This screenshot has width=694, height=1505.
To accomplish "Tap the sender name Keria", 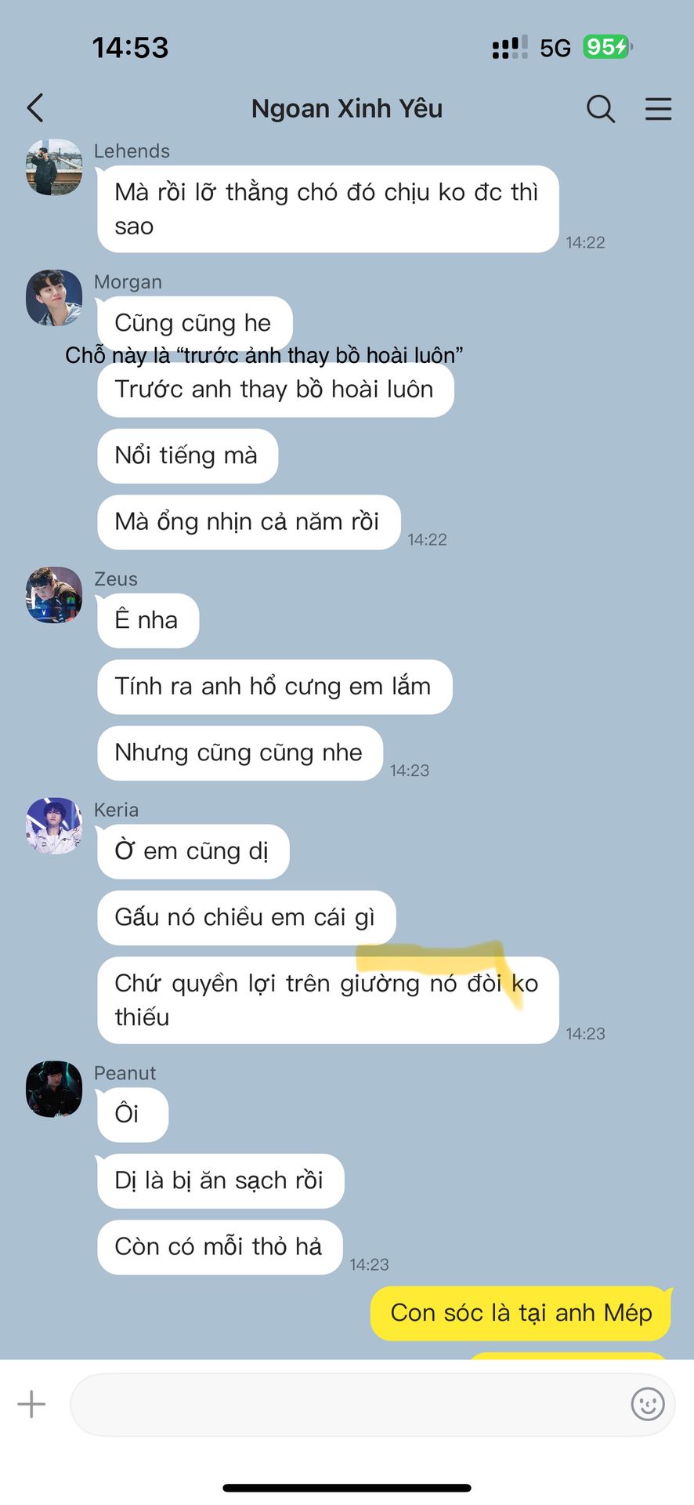I will coord(116,810).
